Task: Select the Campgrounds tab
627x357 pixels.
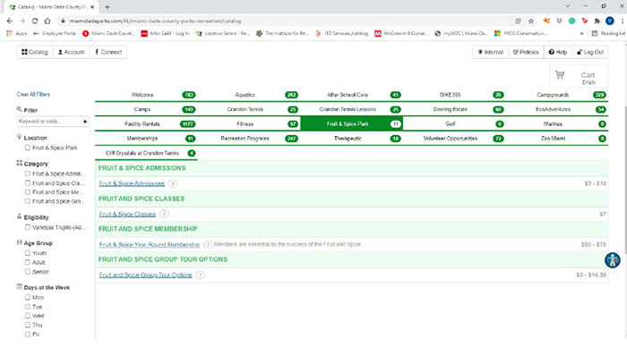Action: tap(557, 95)
